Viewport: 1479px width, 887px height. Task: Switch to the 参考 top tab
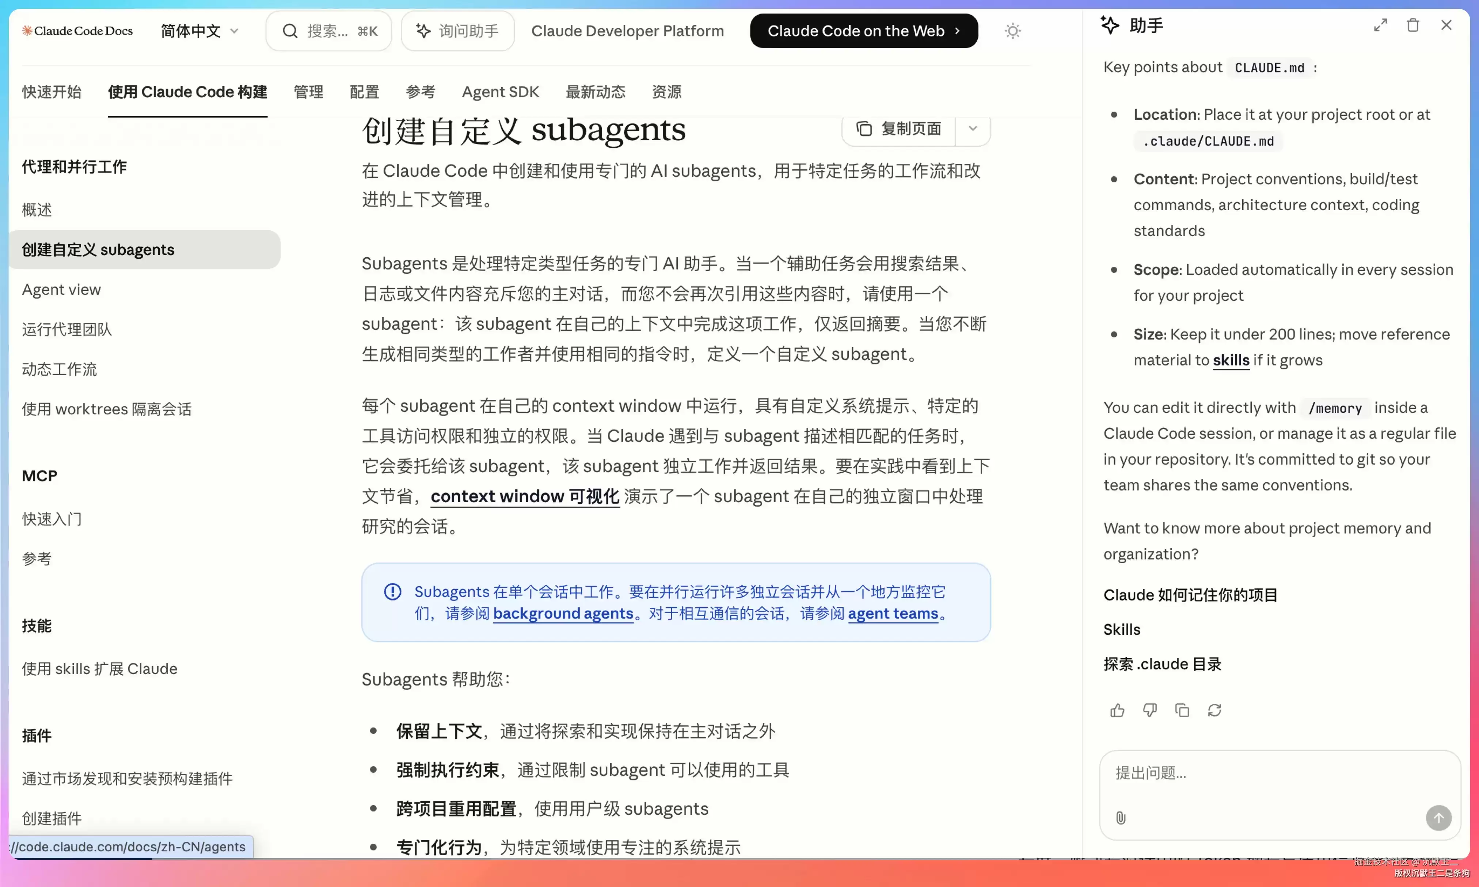pyautogui.click(x=420, y=92)
